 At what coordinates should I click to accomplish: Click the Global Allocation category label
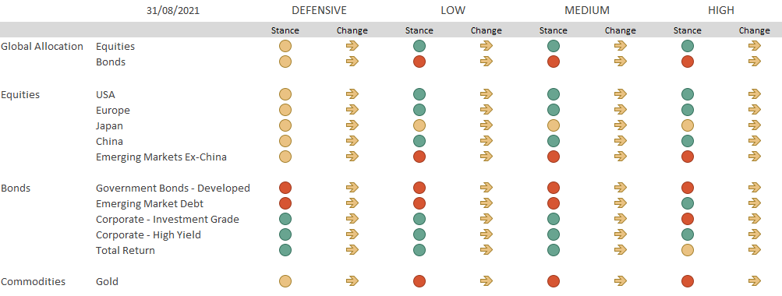(x=42, y=46)
